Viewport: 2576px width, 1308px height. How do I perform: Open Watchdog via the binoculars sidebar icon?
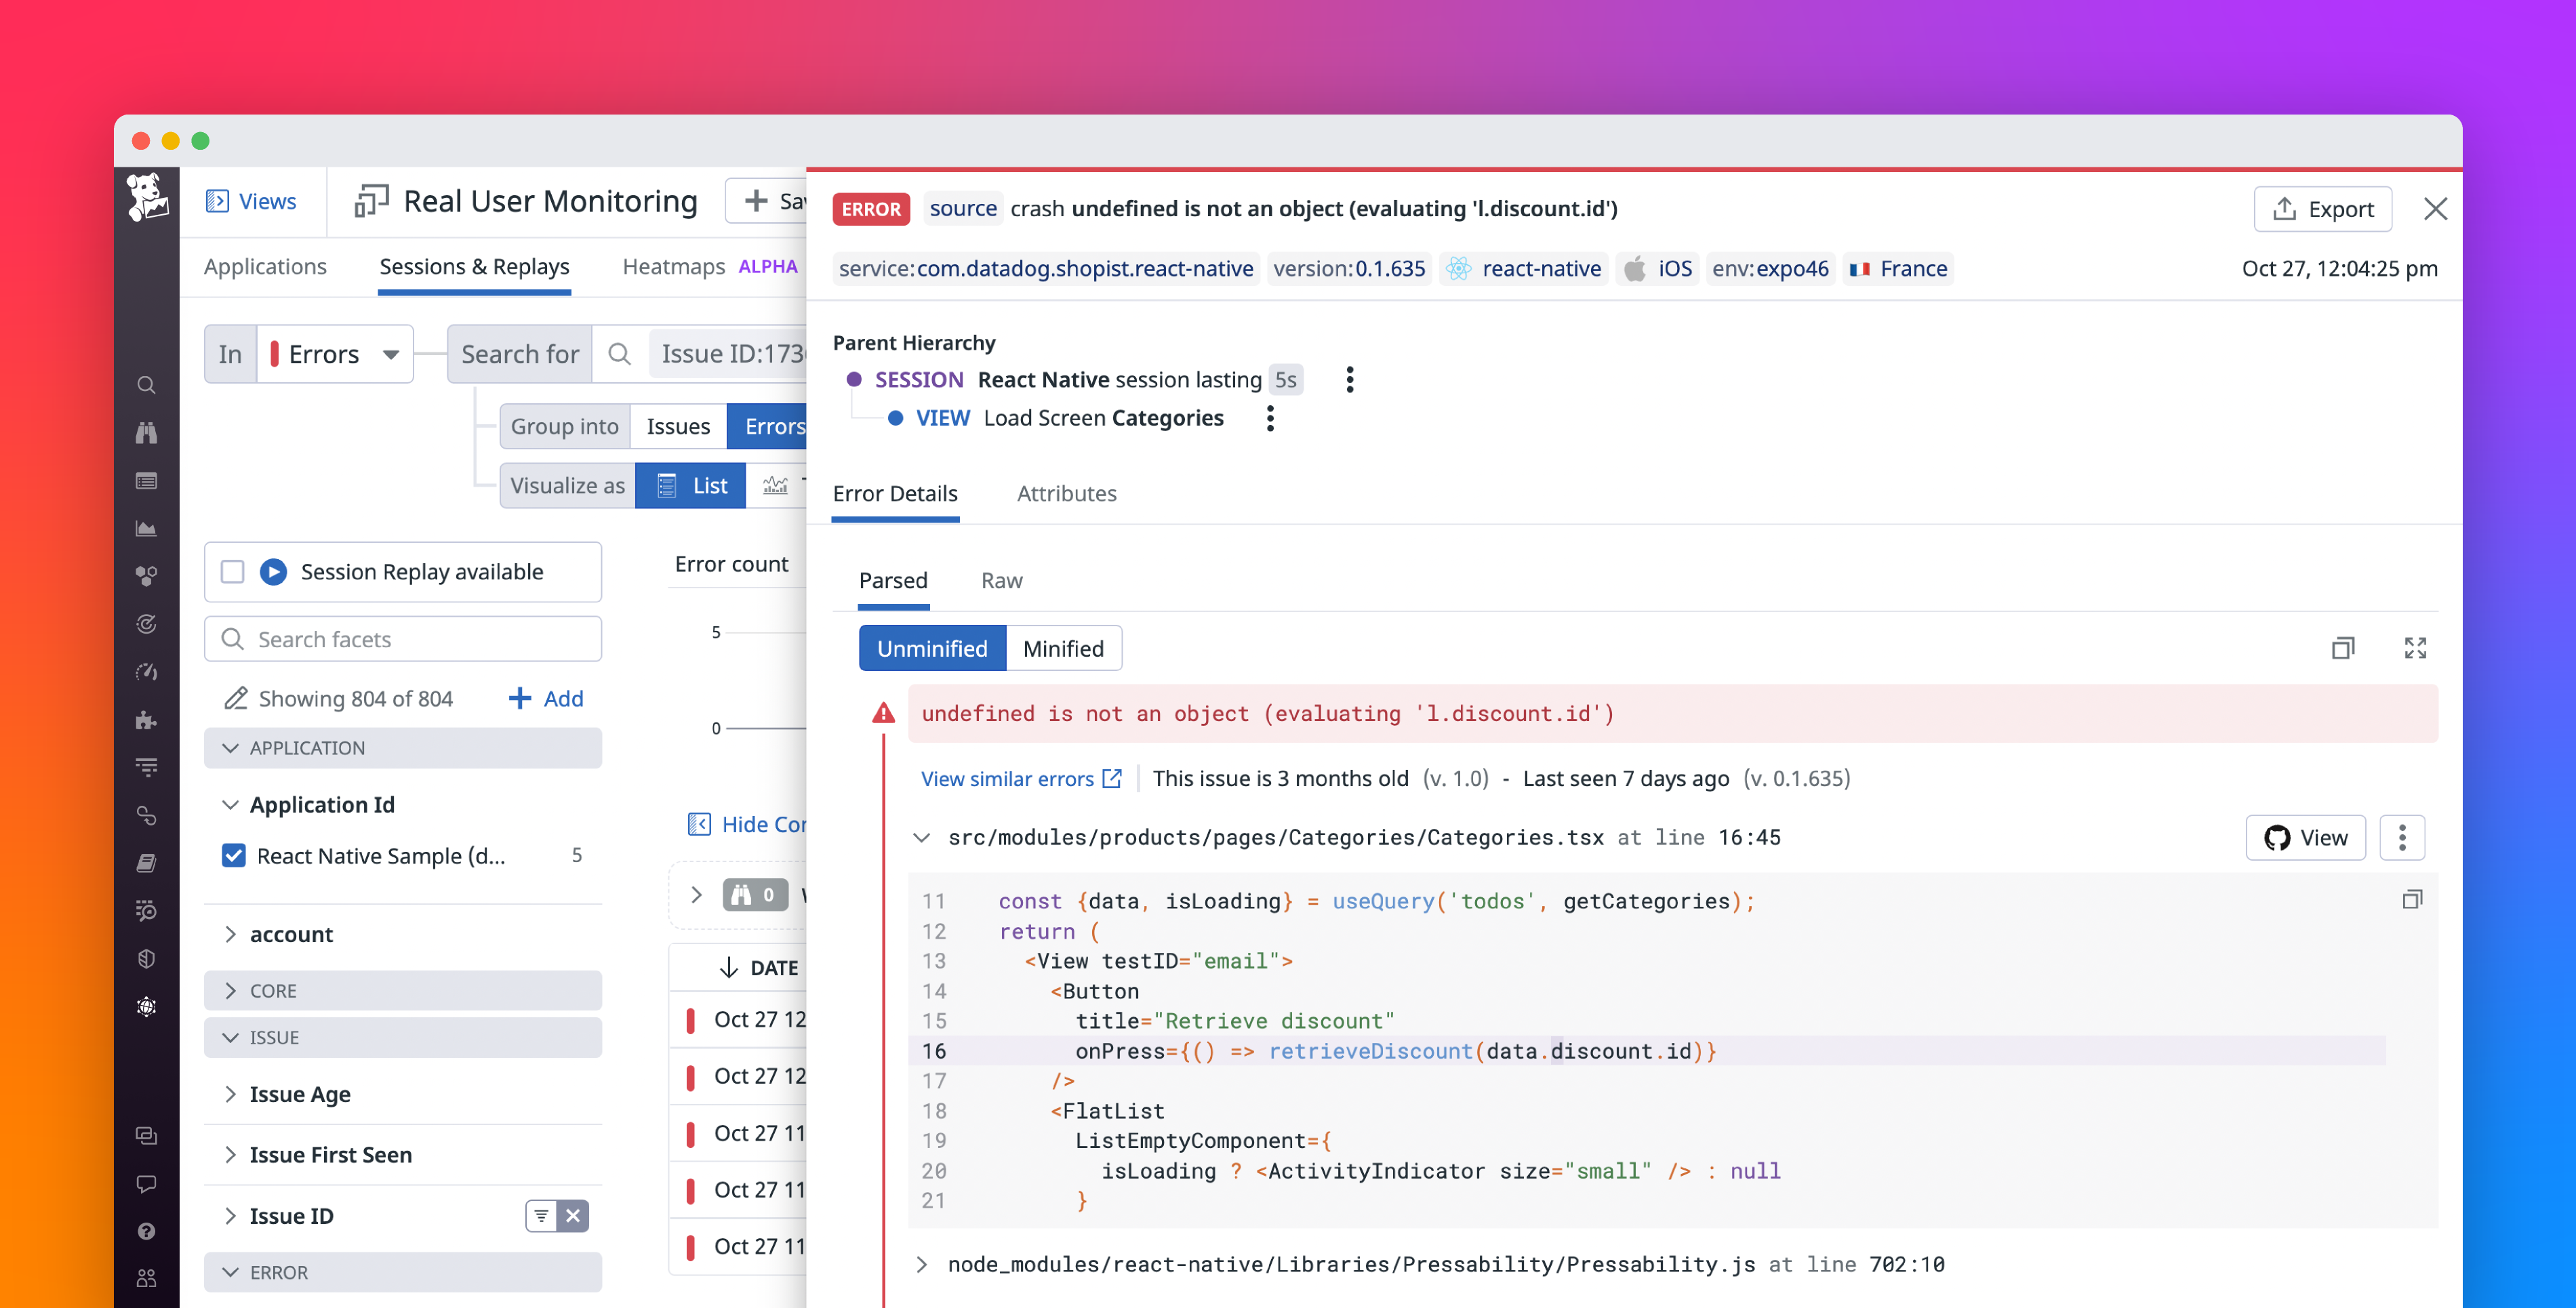(146, 433)
